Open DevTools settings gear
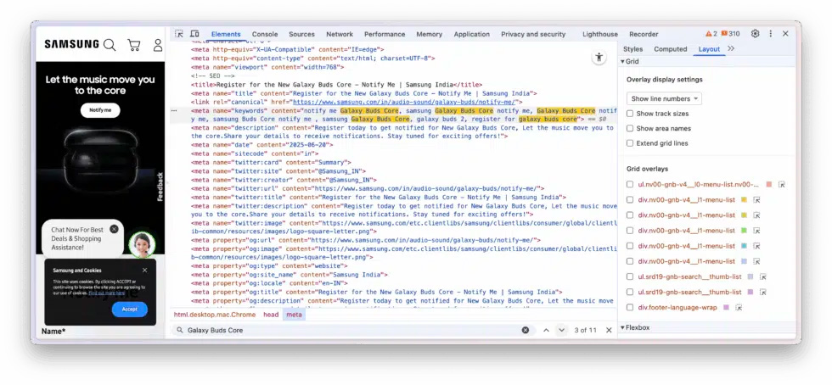The width and height of the screenshot is (832, 385). pyautogui.click(x=755, y=33)
